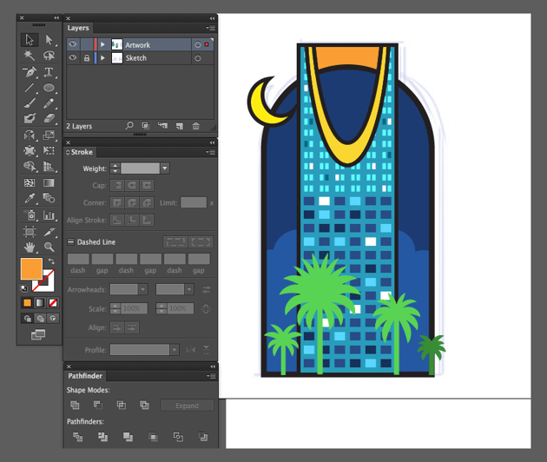The image size is (547, 462).
Task: Select the Reflect tool
Action: point(30,135)
